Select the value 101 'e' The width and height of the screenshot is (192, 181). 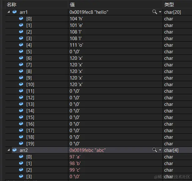(x=76, y=25)
